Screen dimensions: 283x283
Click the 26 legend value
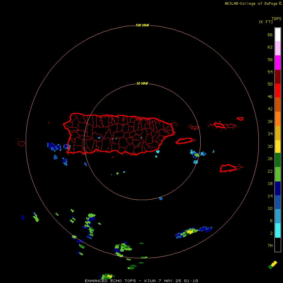click(270, 159)
